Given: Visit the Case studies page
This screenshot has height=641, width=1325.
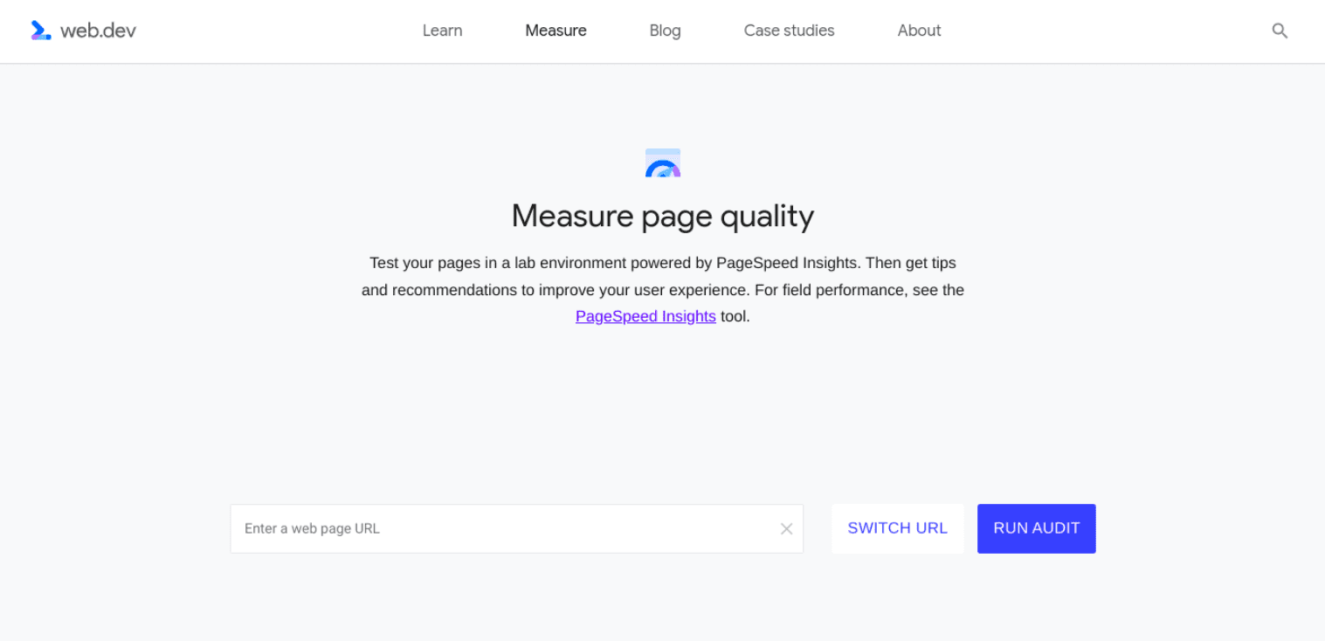Looking at the screenshot, I should click(789, 30).
